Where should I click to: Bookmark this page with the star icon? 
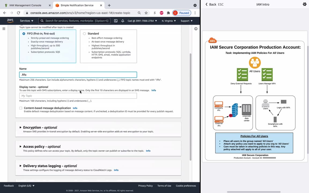point(146,13)
